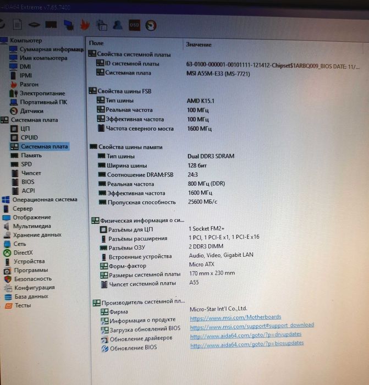Select the Разъёмы для ЦП row

tap(162, 229)
